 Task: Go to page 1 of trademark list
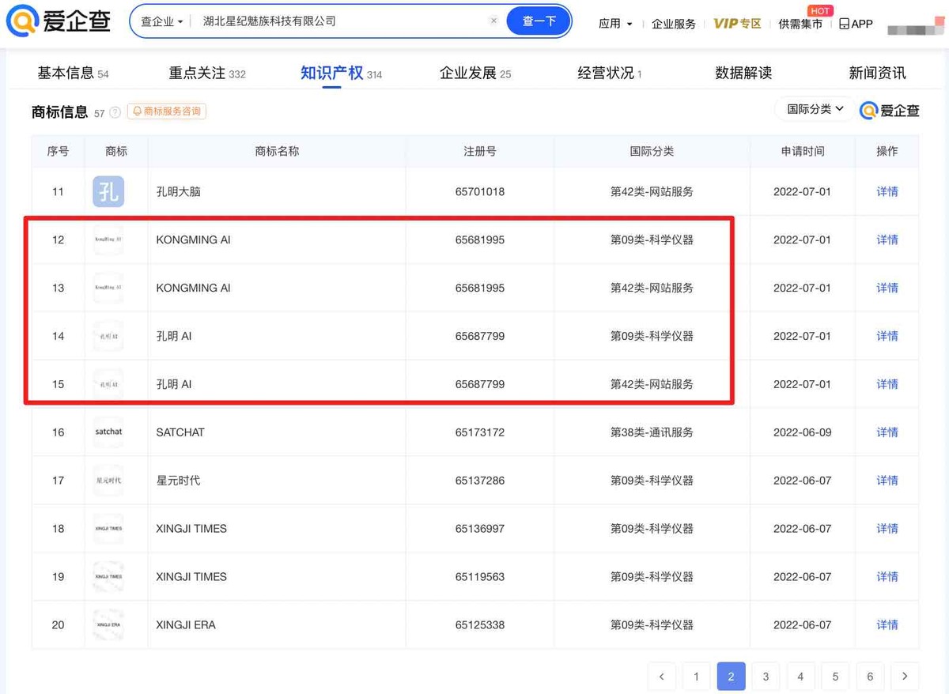tap(696, 677)
